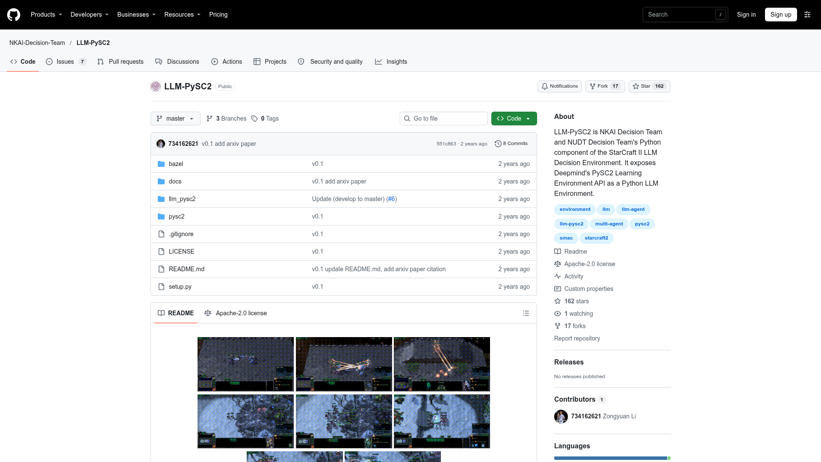Open the README outline list icon
The height and width of the screenshot is (462, 821).
(526, 313)
